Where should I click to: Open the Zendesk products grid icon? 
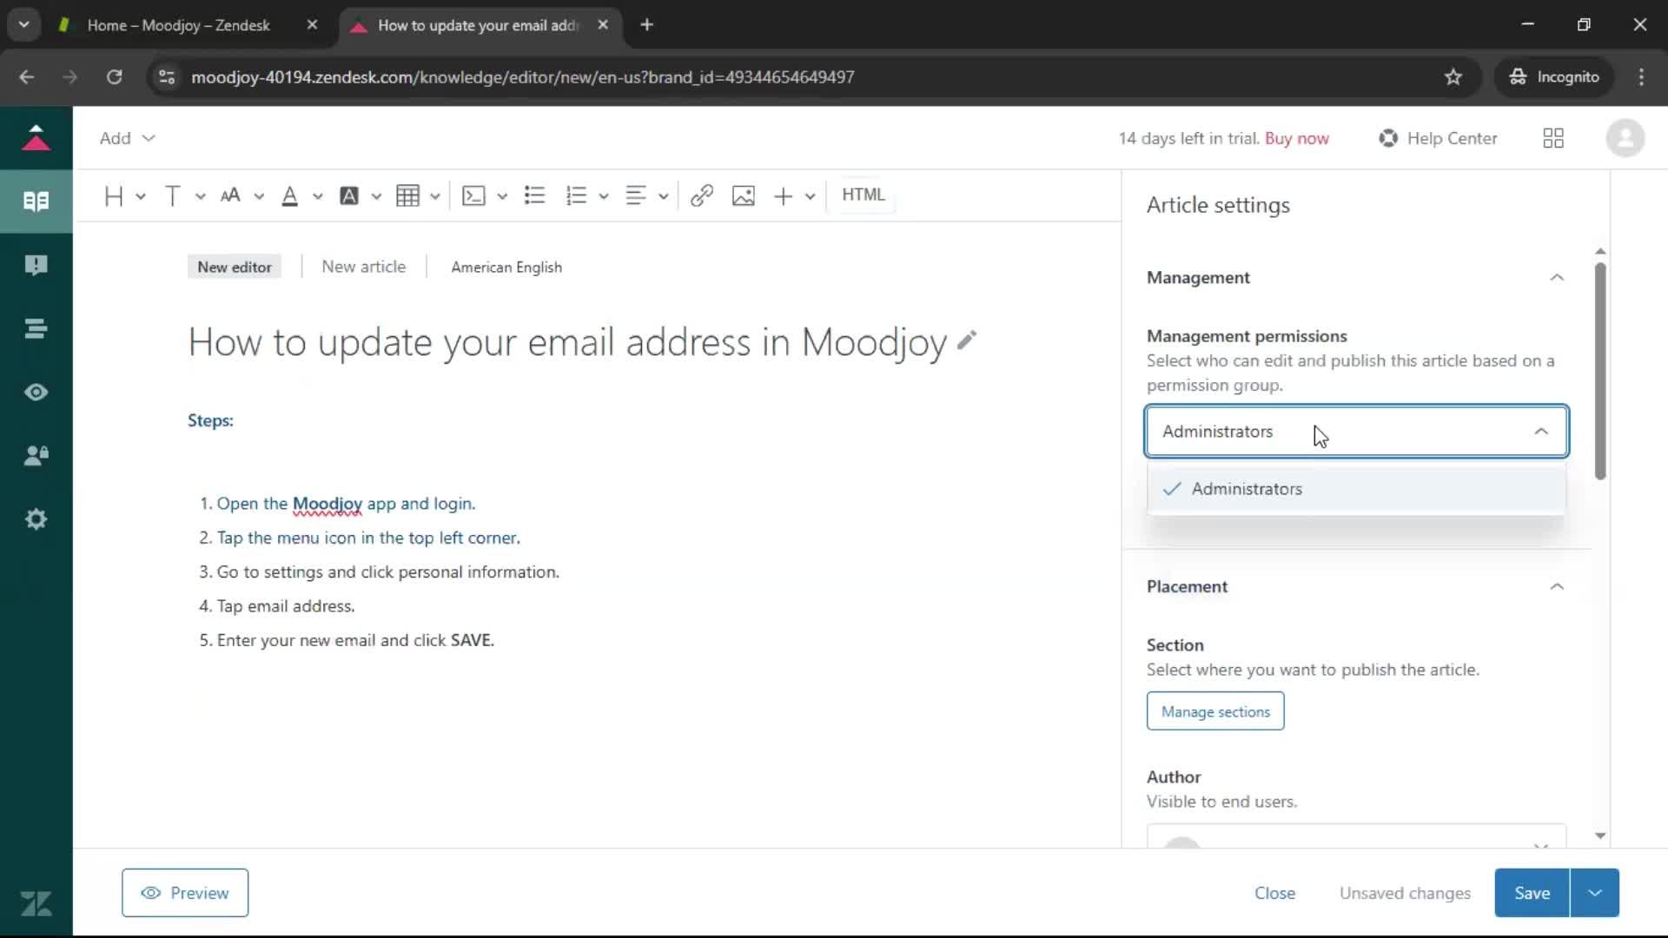click(1553, 138)
